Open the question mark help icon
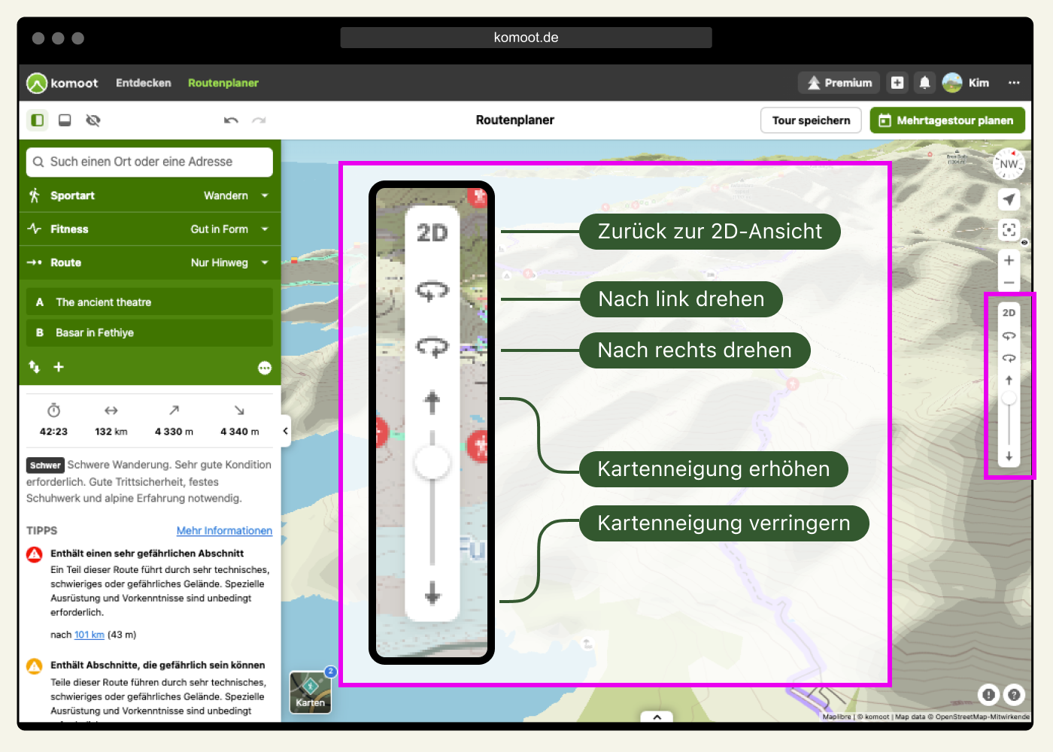 1014,695
